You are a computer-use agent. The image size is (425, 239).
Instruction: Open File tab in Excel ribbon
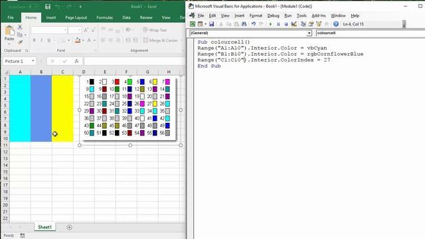pos(11,18)
